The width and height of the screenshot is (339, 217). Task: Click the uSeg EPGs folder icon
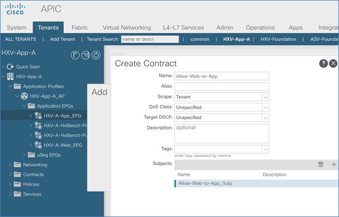[x=31, y=155]
